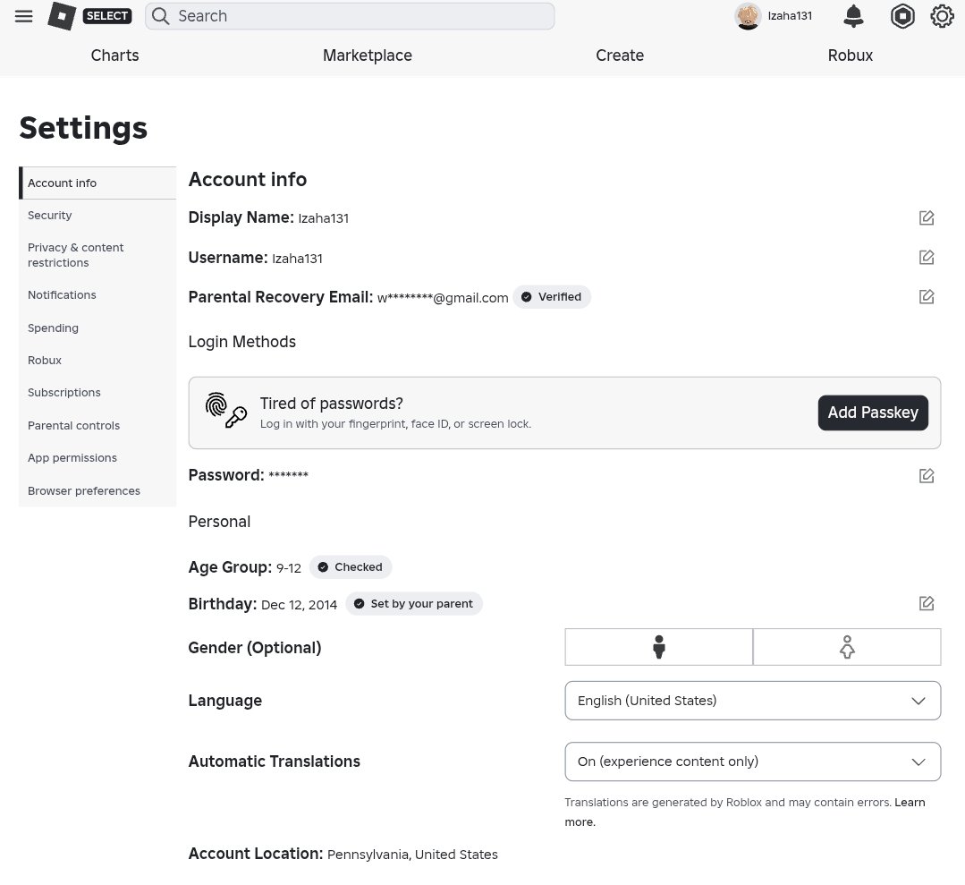965x885 pixels.
Task: Edit the Password
Action: (927, 476)
